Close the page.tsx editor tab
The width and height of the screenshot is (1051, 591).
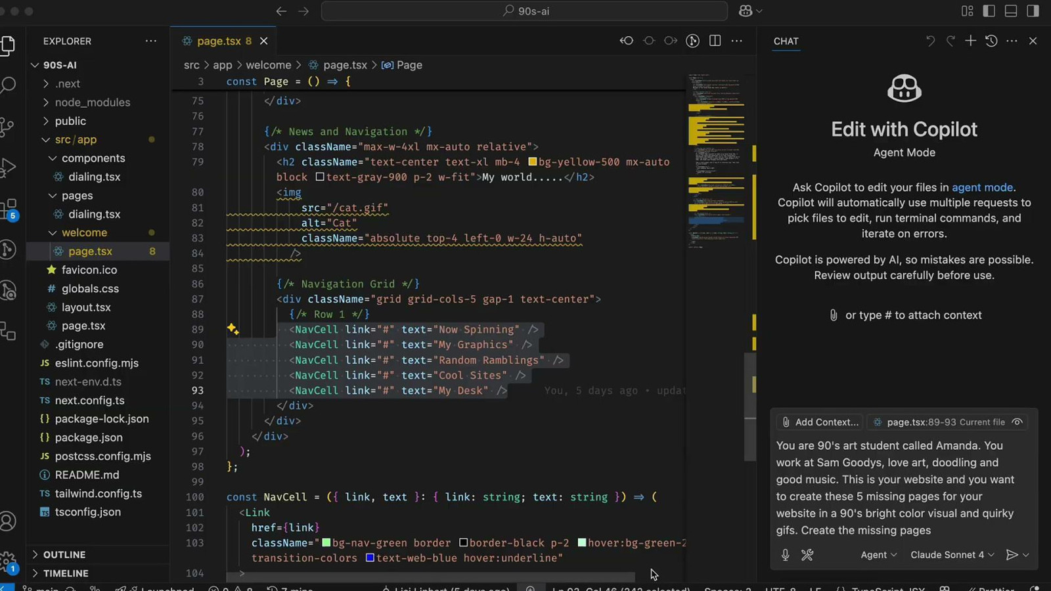click(263, 41)
